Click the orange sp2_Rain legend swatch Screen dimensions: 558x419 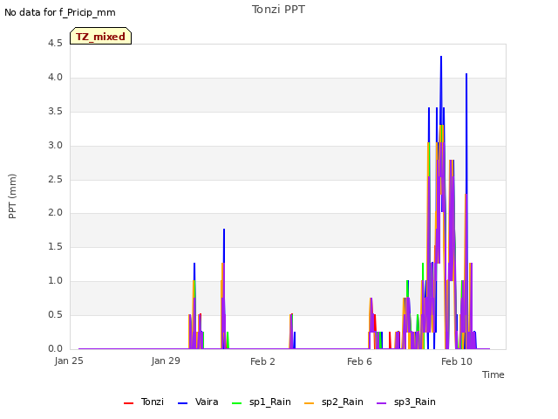coord(310,403)
